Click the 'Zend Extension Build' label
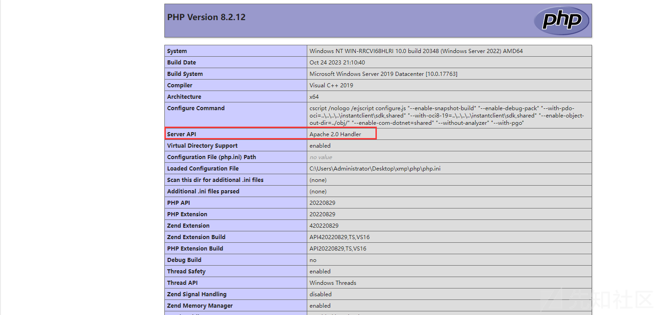 [196, 237]
